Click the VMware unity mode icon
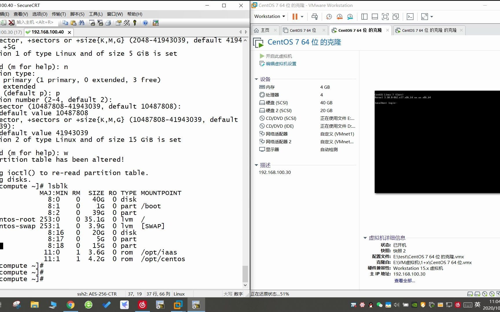 [x=396, y=16]
